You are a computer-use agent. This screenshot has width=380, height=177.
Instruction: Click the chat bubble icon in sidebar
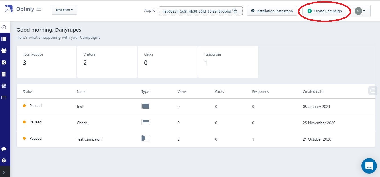4,149
